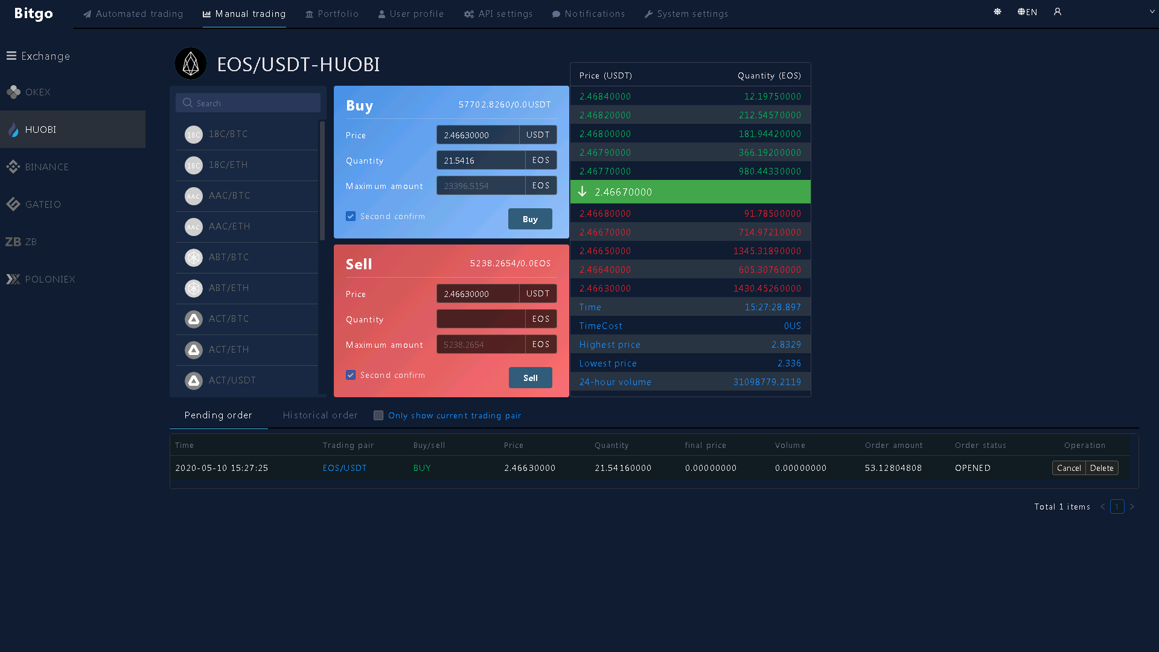This screenshot has width=1159, height=652.
Task: Click the Buy maximum amount field
Action: tap(481, 185)
